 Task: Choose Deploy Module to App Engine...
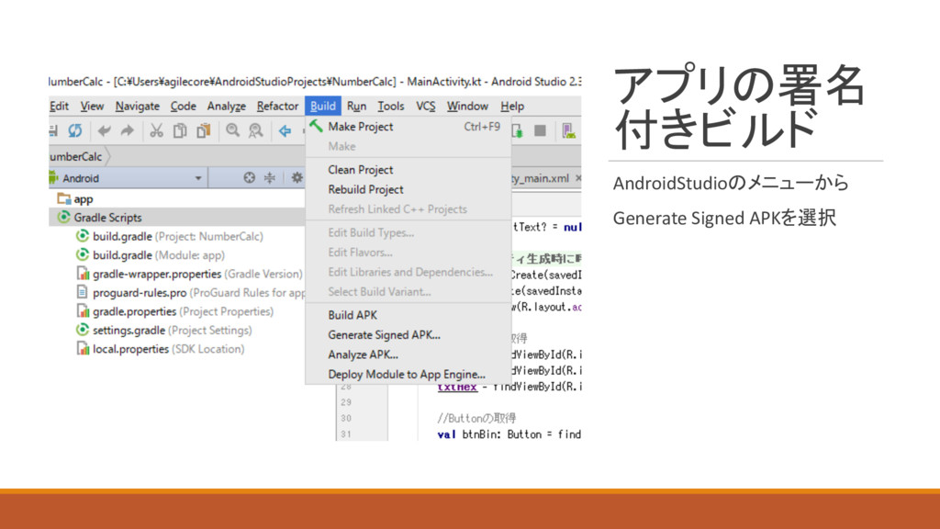point(408,375)
